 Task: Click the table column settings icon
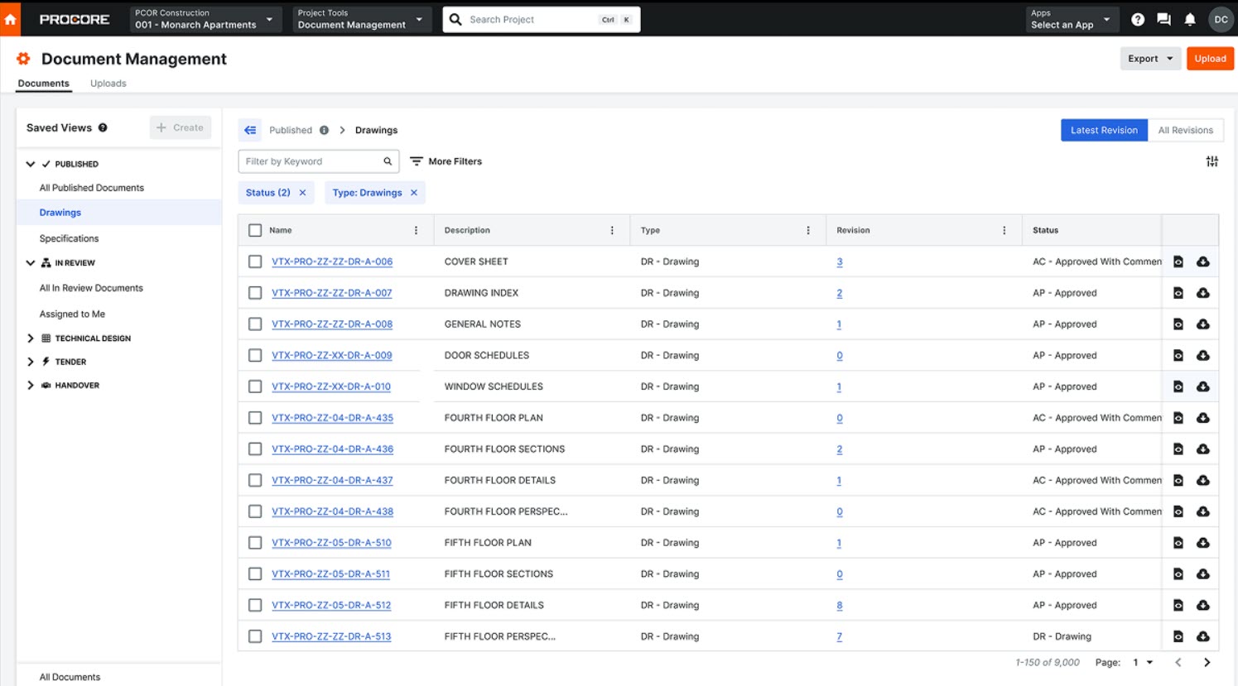pyautogui.click(x=1212, y=161)
